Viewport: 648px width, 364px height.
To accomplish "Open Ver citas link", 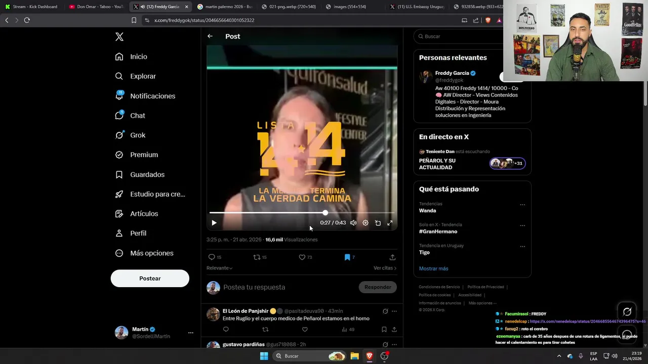I will (x=385, y=268).
